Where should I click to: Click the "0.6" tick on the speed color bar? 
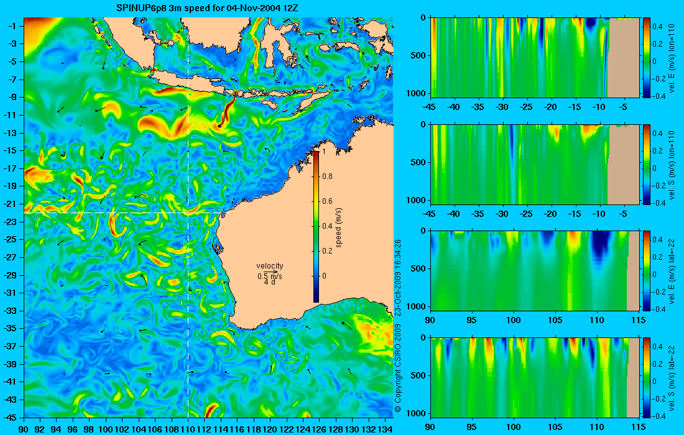pos(327,201)
